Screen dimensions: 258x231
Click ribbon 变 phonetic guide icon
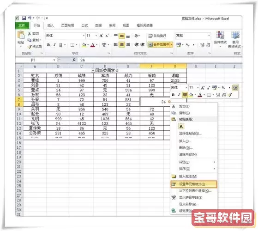(104, 45)
